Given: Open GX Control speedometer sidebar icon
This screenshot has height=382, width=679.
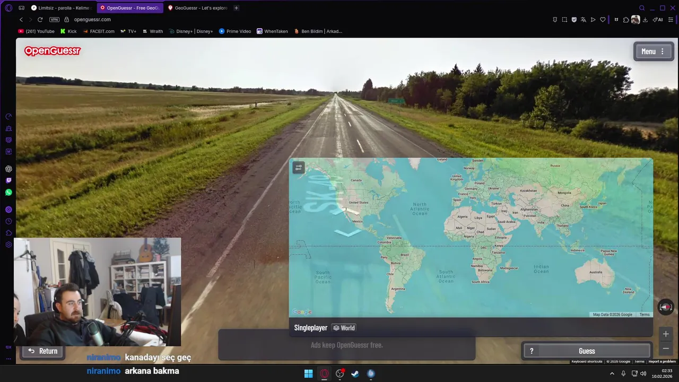Looking at the screenshot, I should tap(8, 116).
